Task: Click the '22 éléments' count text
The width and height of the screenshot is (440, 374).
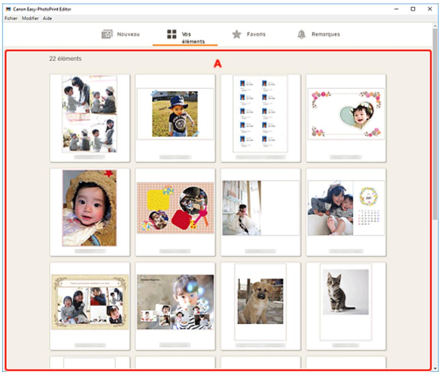Action: pyautogui.click(x=65, y=59)
